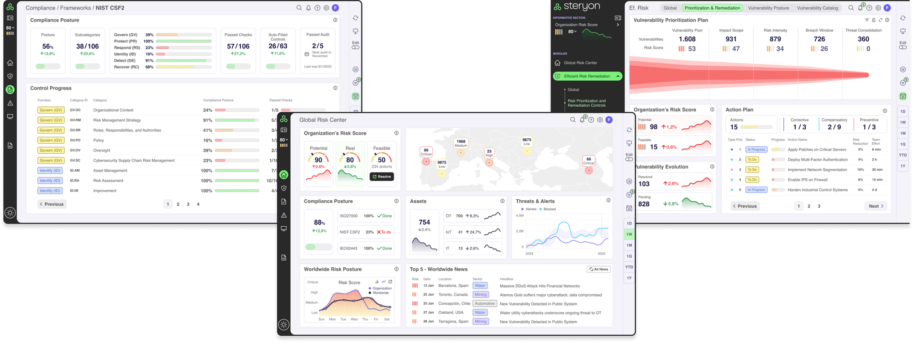Screen dimensions: 913x344
Task: Expand risk score 80 dropdown in Global Risk Center sidebar
Action: [x=284, y=140]
